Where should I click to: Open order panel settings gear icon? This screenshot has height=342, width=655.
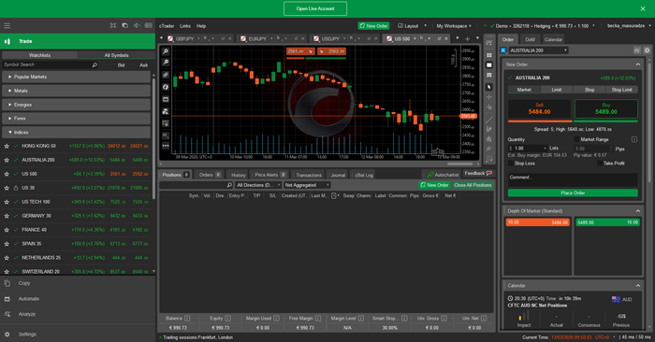647,50
